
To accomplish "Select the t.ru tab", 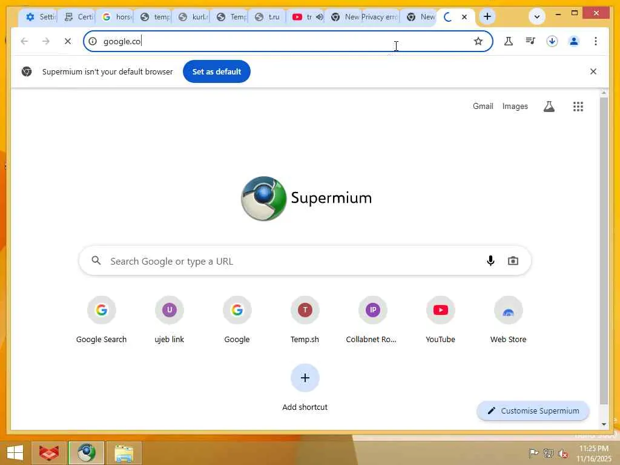I will [x=268, y=17].
